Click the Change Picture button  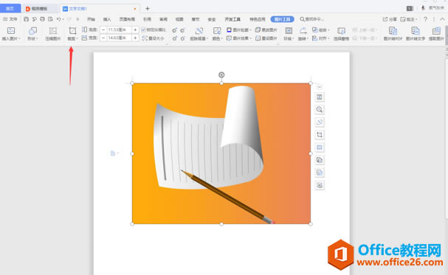pyautogui.click(x=266, y=29)
